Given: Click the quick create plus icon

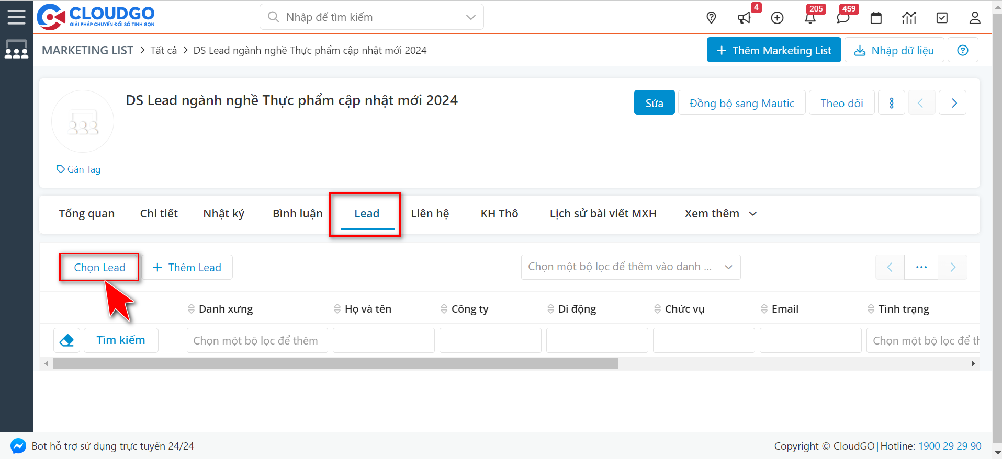Looking at the screenshot, I should (777, 18).
